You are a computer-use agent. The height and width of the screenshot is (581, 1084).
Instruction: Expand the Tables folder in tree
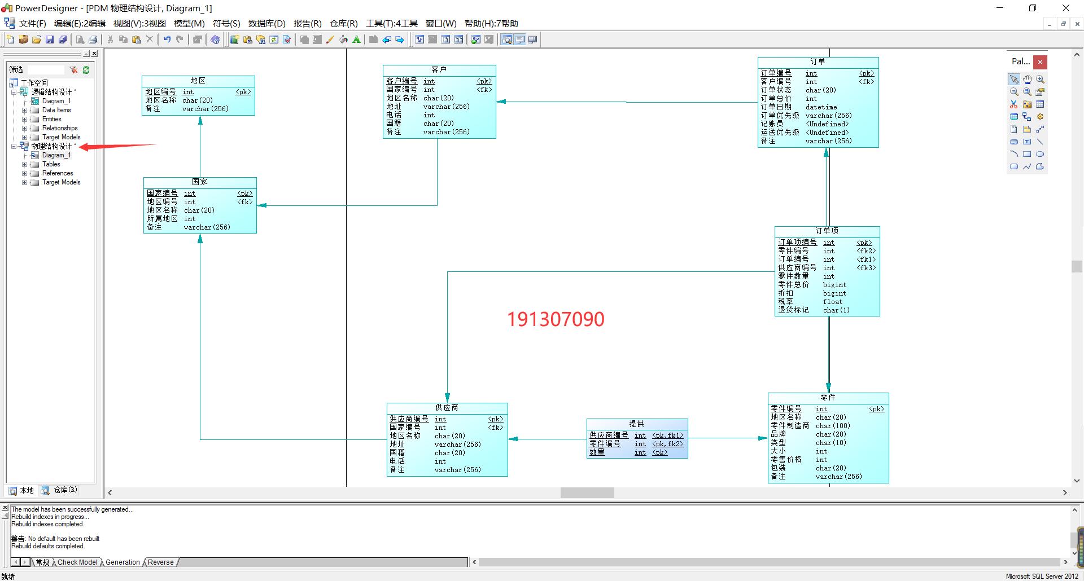pyautogui.click(x=25, y=164)
